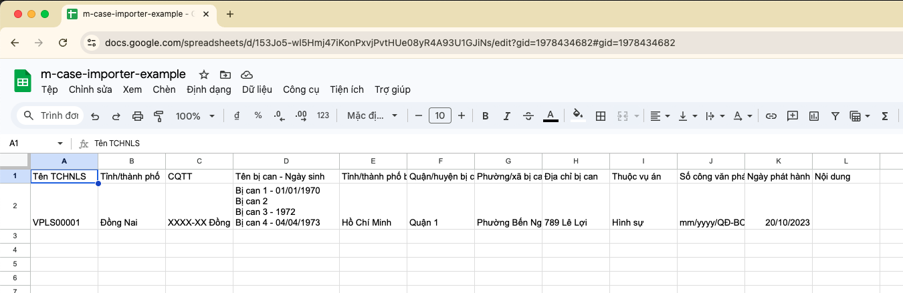Viewport: 903px width, 293px height.
Task: Click the print icon
Action: [138, 116]
